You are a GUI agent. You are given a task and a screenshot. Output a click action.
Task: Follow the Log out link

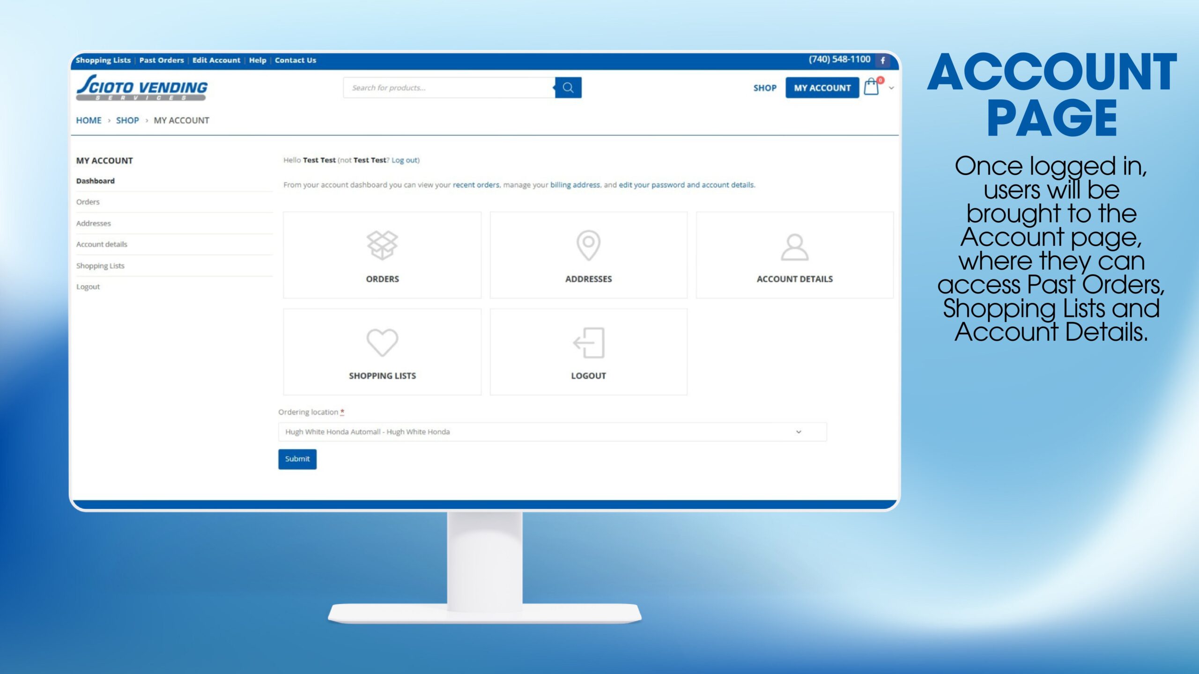click(405, 160)
